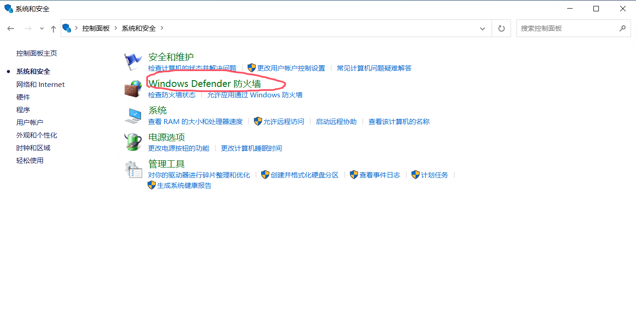Click the Windows Defender Firewall brick wall icon
Image resolution: width=636 pixels, height=335 pixels.
click(x=133, y=89)
